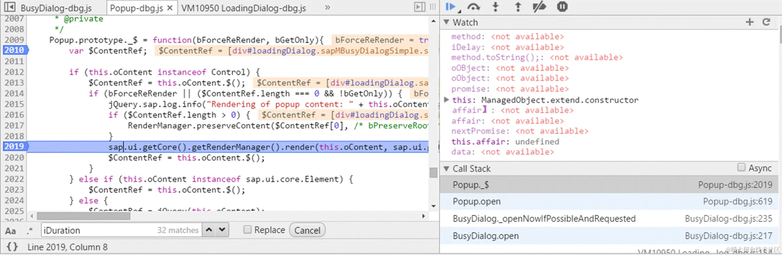Toggle regular expression search option

pyautogui.click(x=30, y=231)
